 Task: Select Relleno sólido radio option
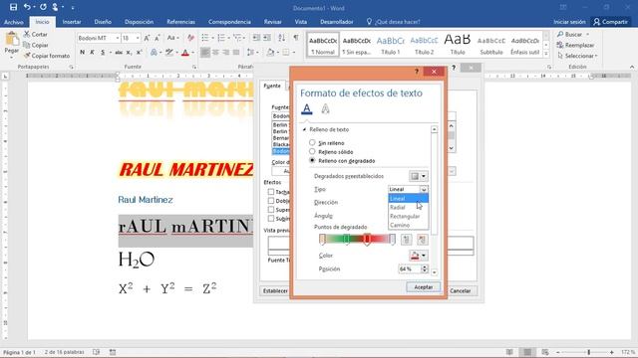coord(312,152)
